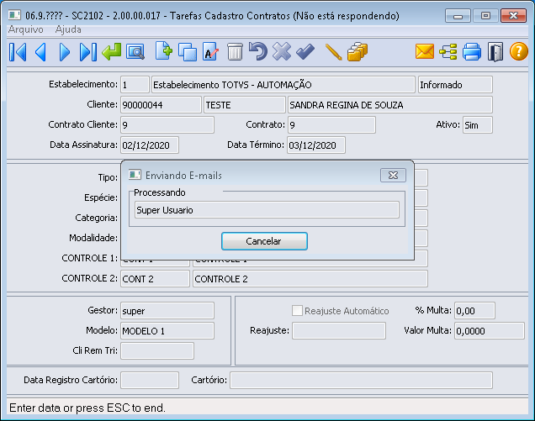The width and height of the screenshot is (535, 421).
Task: Add a new record with plus-page icon
Action: (164, 51)
